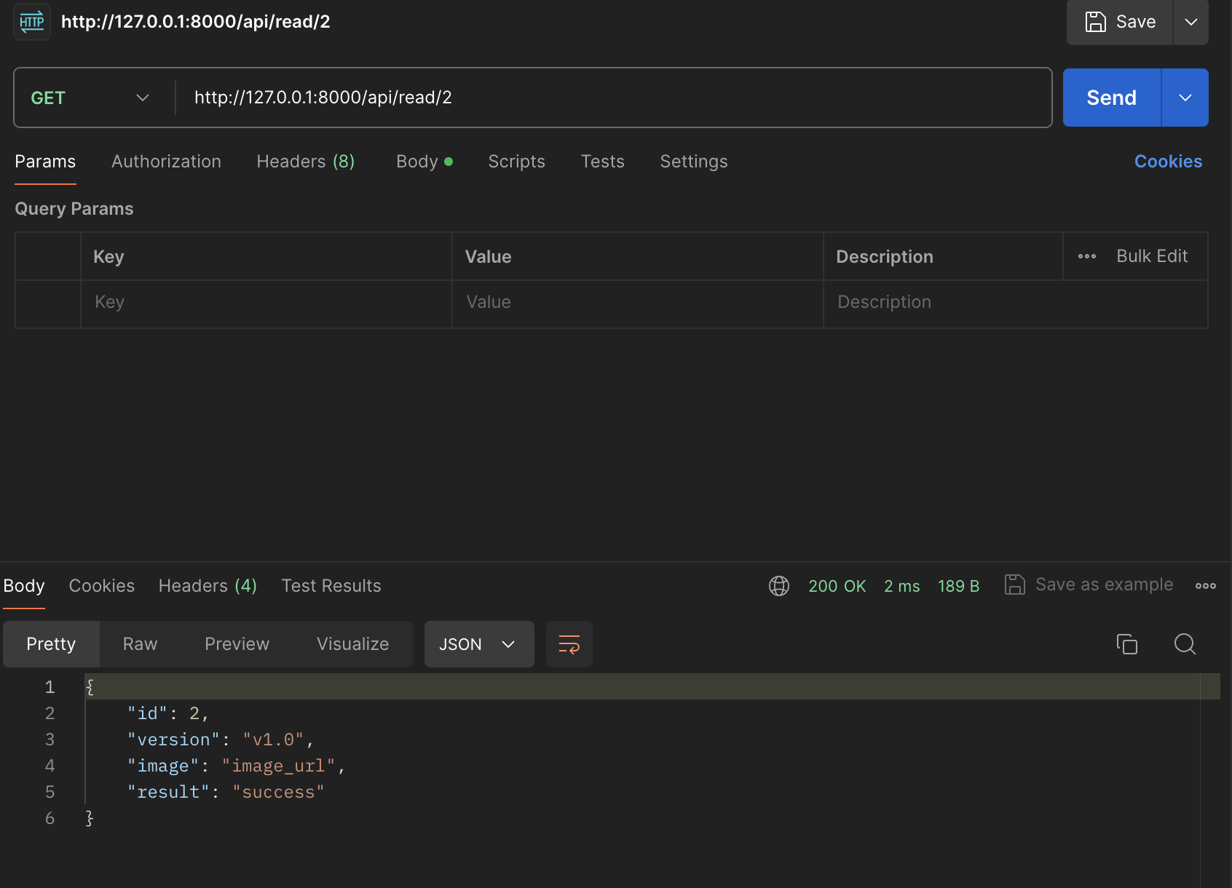Send the request with the Send button
The height and width of the screenshot is (888, 1232).
(1112, 98)
